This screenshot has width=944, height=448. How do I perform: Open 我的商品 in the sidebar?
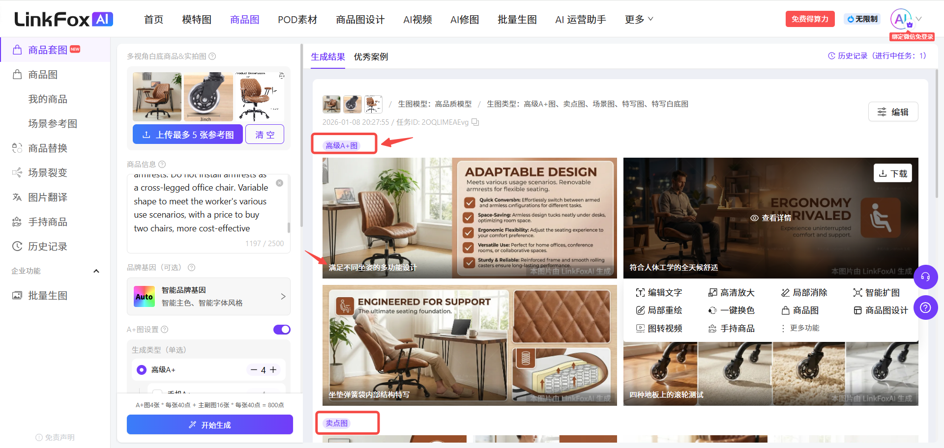pyautogui.click(x=48, y=99)
